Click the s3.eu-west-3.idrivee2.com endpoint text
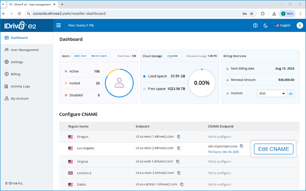Image resolution: width=306 pixels, height=191 pixels. pyautogui.click(x=155, y=173)
